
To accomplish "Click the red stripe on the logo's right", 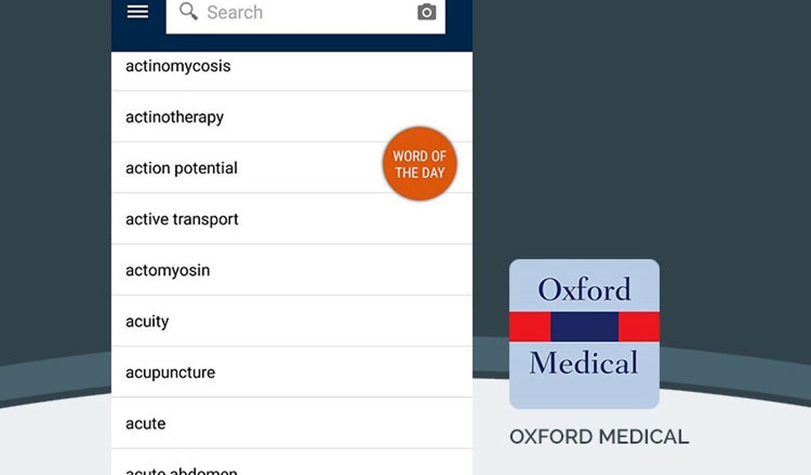I will [x=639, y=327].
